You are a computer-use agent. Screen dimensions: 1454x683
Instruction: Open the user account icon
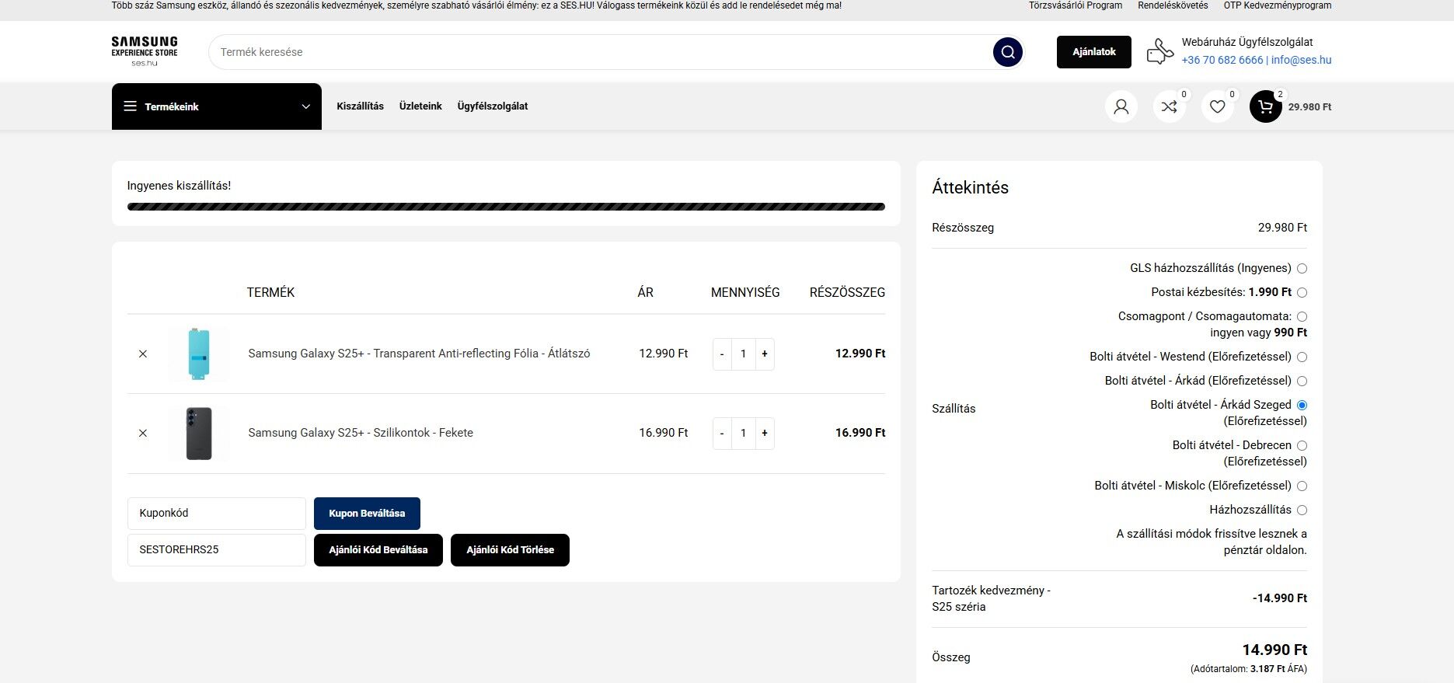click(x=1121, y=106)
